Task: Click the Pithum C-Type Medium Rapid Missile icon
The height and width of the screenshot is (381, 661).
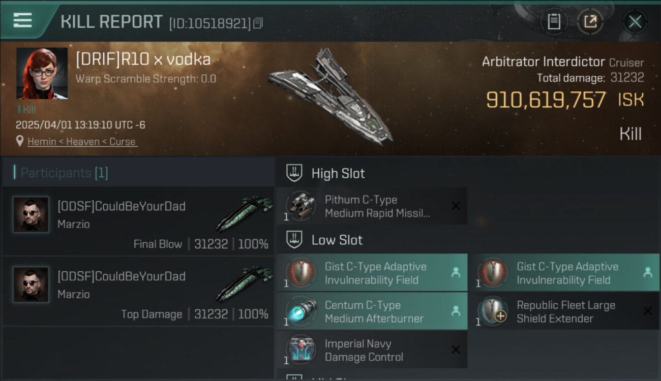Action: click(x=300, y=206)
